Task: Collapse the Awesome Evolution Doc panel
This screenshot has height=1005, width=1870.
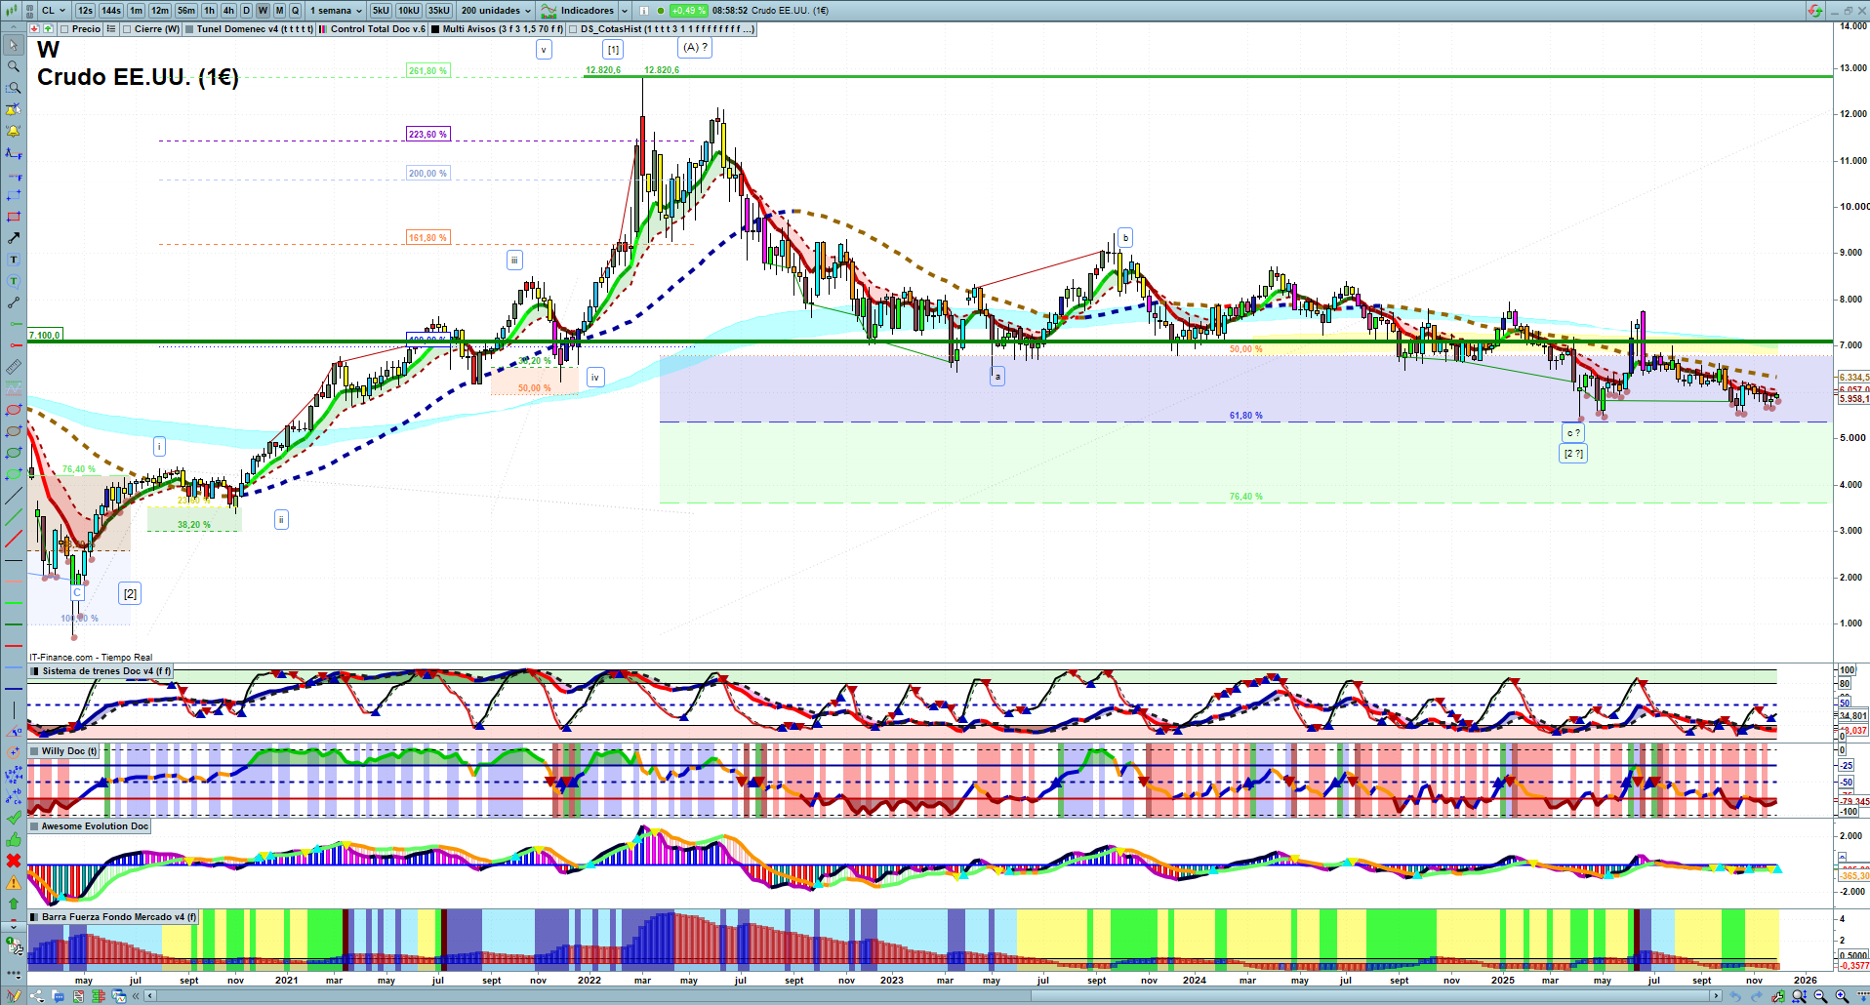Action: click(35, 826)
